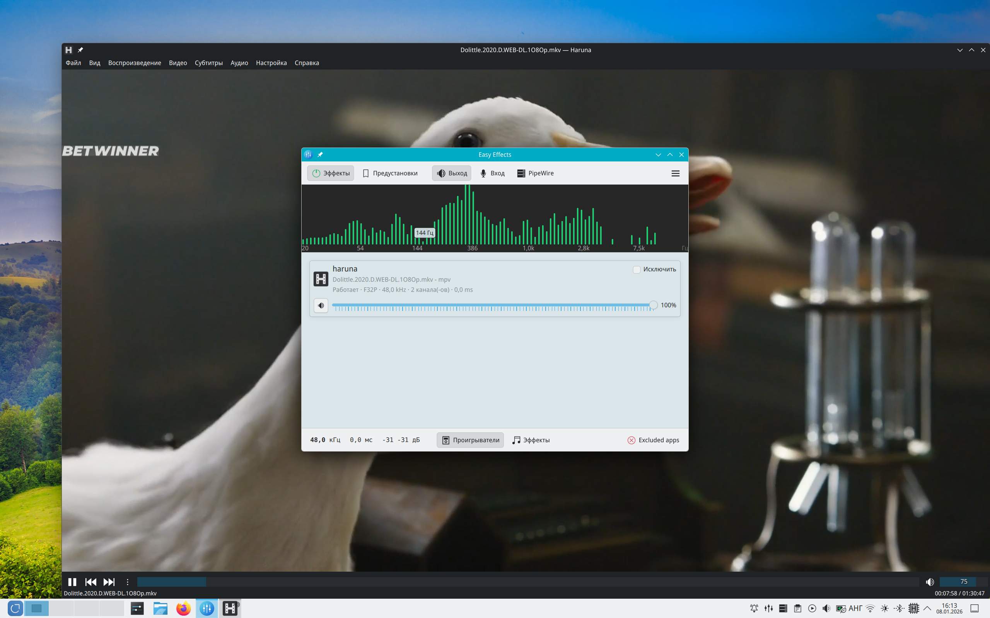
Task: Open Easy Effects hamburger menu
Action: pyautogui.click(x=676, y=173)
